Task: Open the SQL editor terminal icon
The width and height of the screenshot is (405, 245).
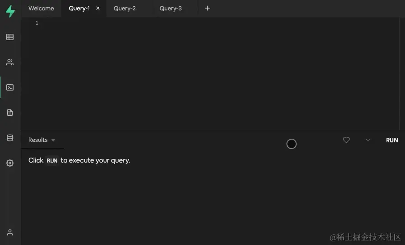Action: pyautogui.click(x=10, y=87)
